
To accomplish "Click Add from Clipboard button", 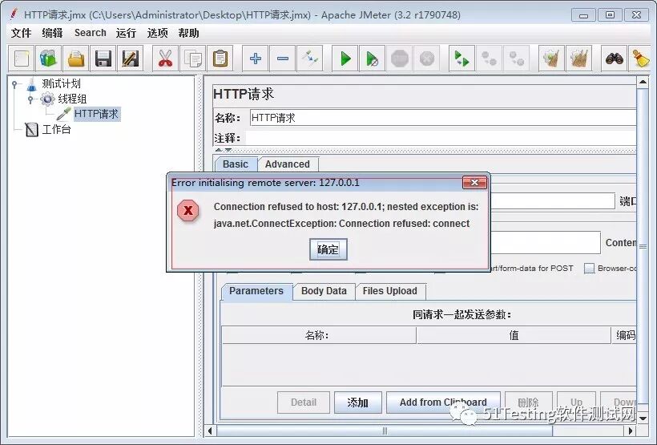I will [443, 403].
